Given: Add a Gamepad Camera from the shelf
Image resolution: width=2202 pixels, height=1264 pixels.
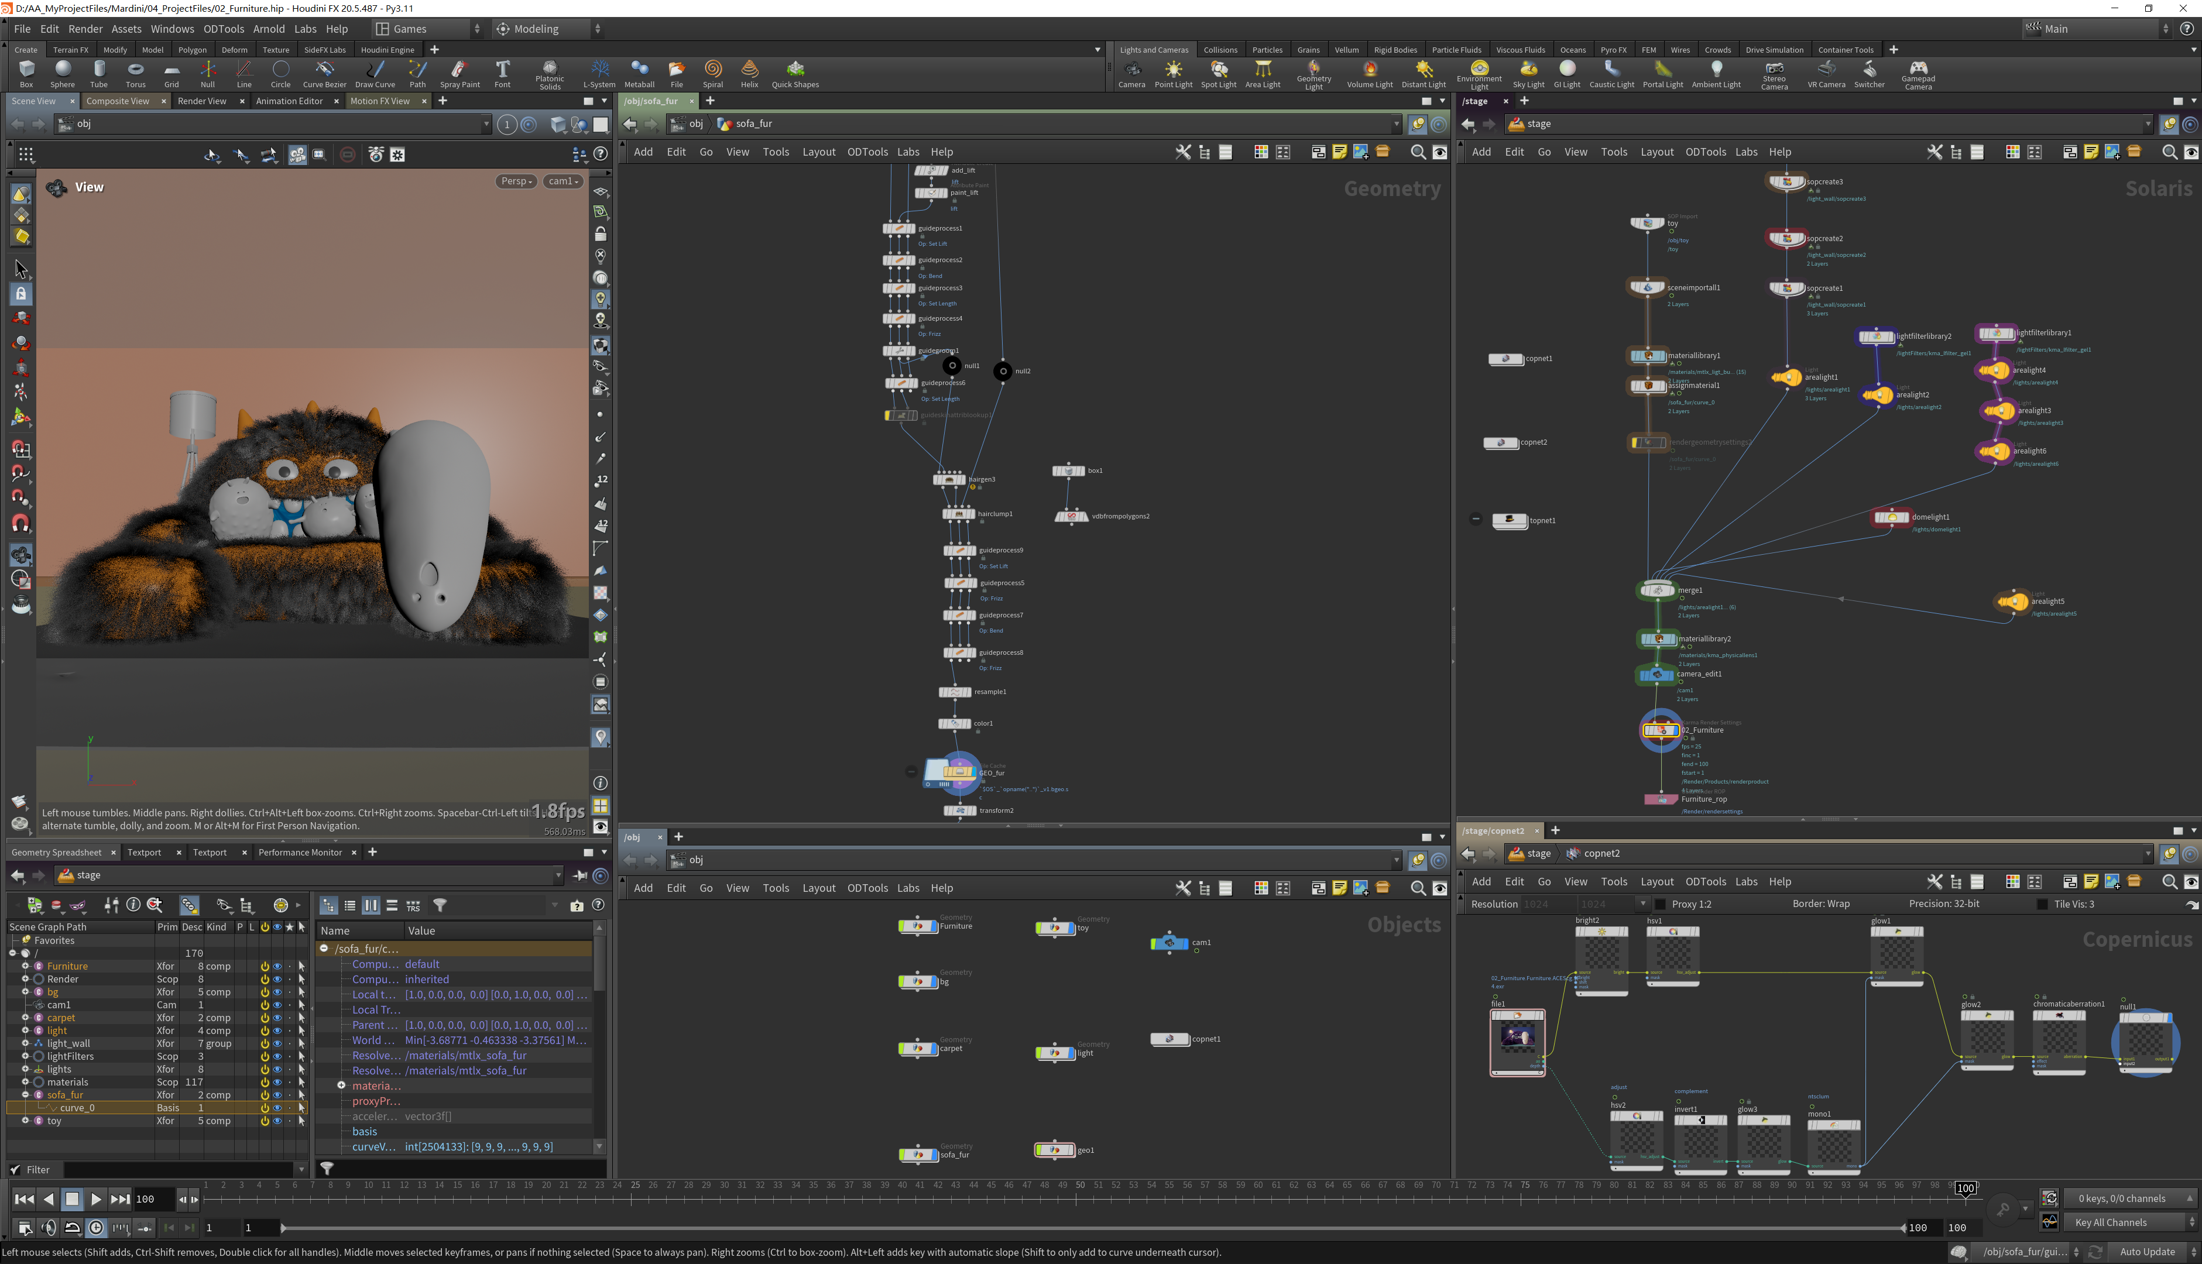Looking at the screenshot, I should tap(1918, 75).
